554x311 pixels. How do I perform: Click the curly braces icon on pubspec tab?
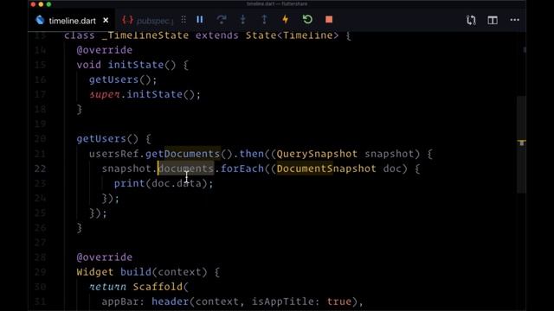[x=127, y=20]
